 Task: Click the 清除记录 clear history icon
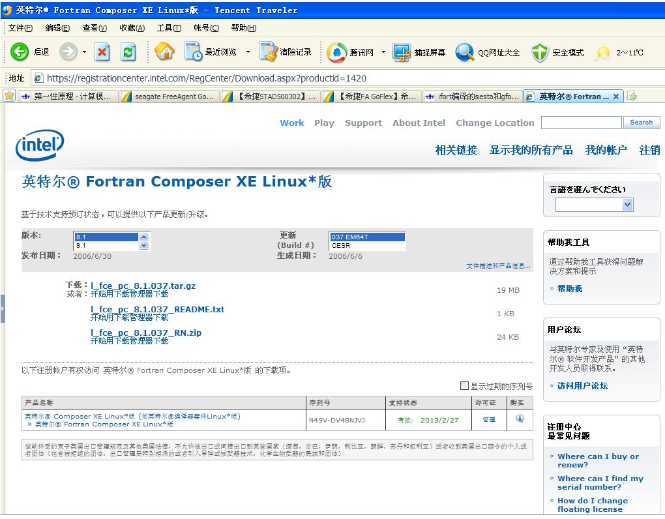click(268, 52)
